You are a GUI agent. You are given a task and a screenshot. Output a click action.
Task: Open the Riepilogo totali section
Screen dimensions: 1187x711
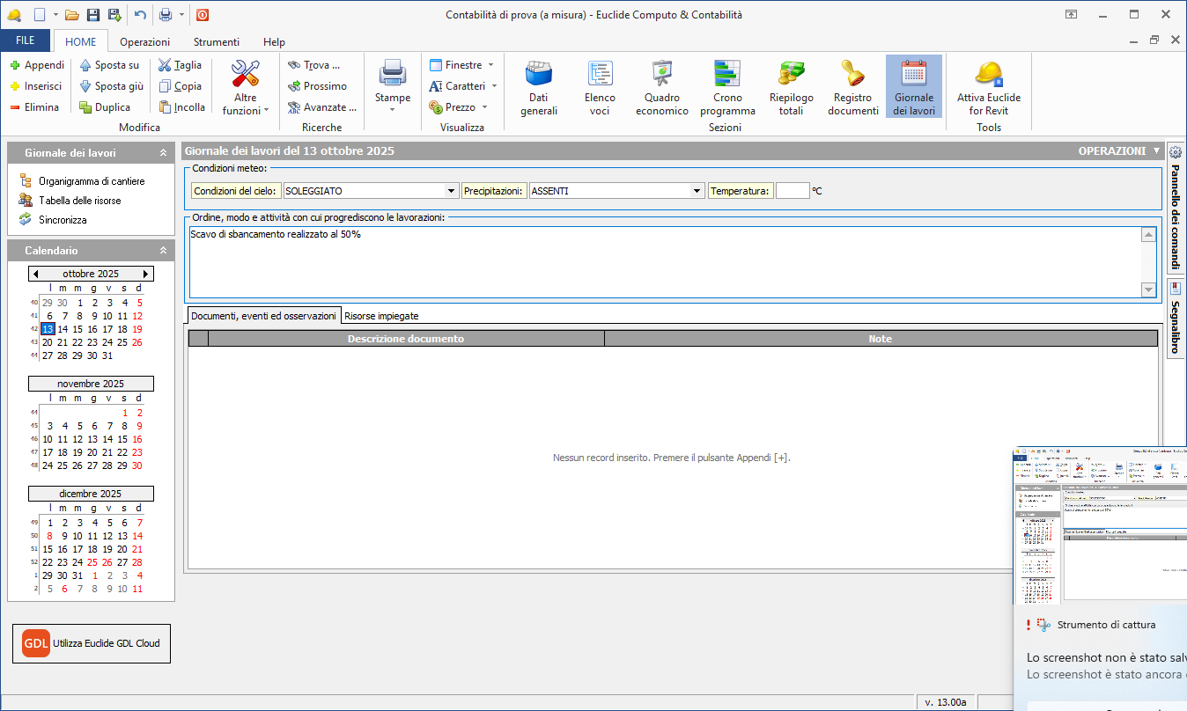tap(791, 87)
